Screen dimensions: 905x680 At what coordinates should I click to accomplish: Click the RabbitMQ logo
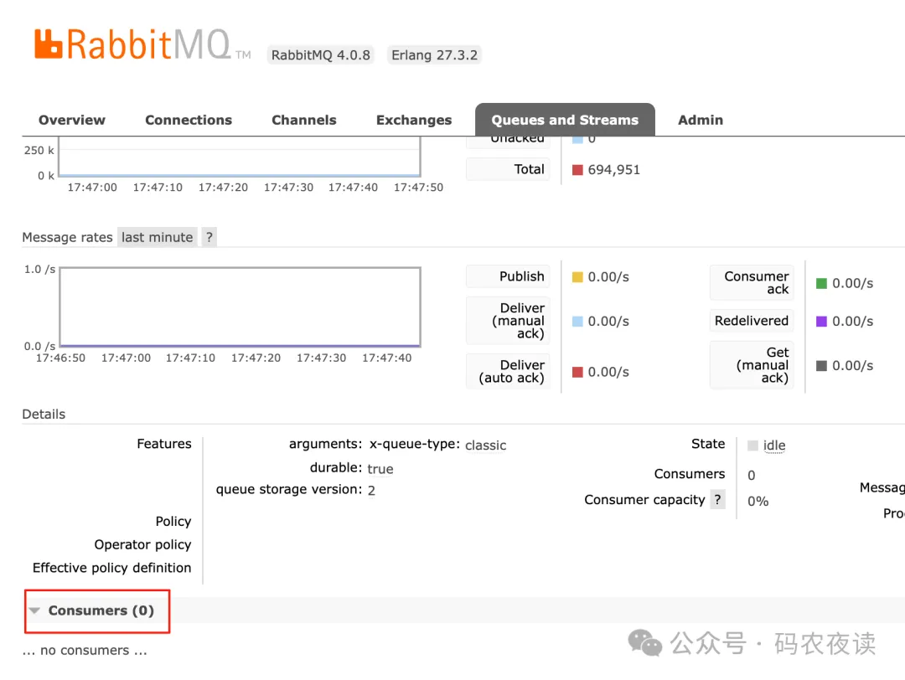click(x=142, y=45)
